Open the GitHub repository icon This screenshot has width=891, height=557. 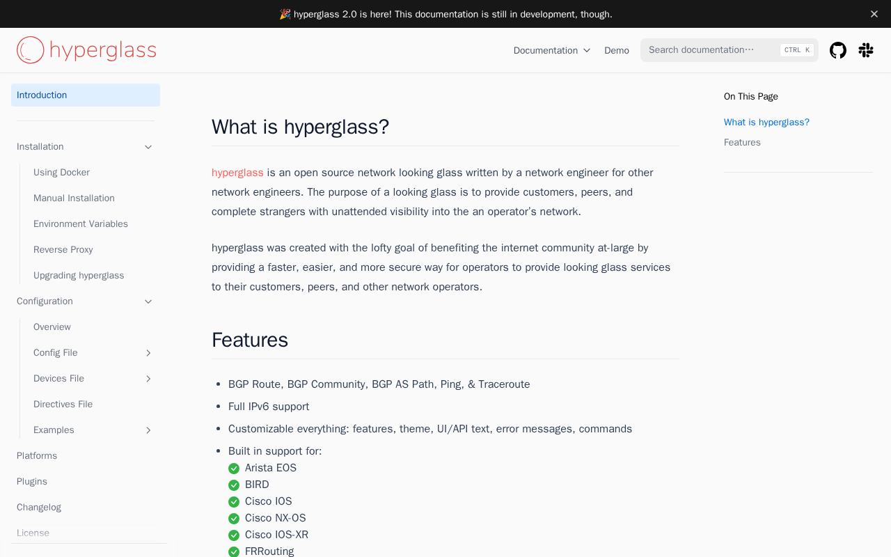tap(838, 50)
